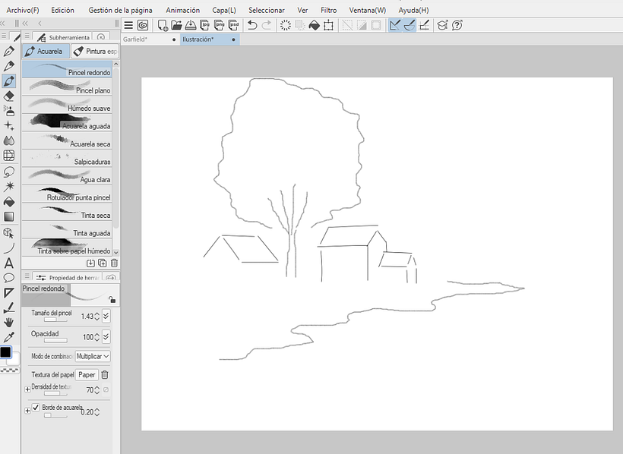
Task: Select the Eraser tool
Action: [x=9, y=96]
